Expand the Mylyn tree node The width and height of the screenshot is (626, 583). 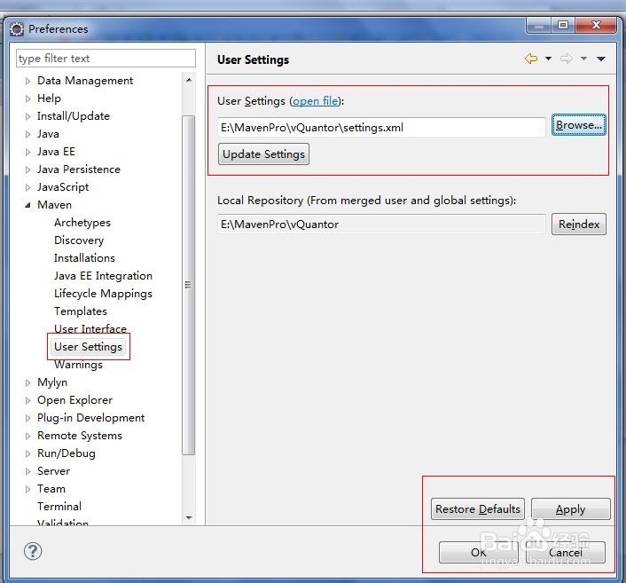tap(27, 382)
